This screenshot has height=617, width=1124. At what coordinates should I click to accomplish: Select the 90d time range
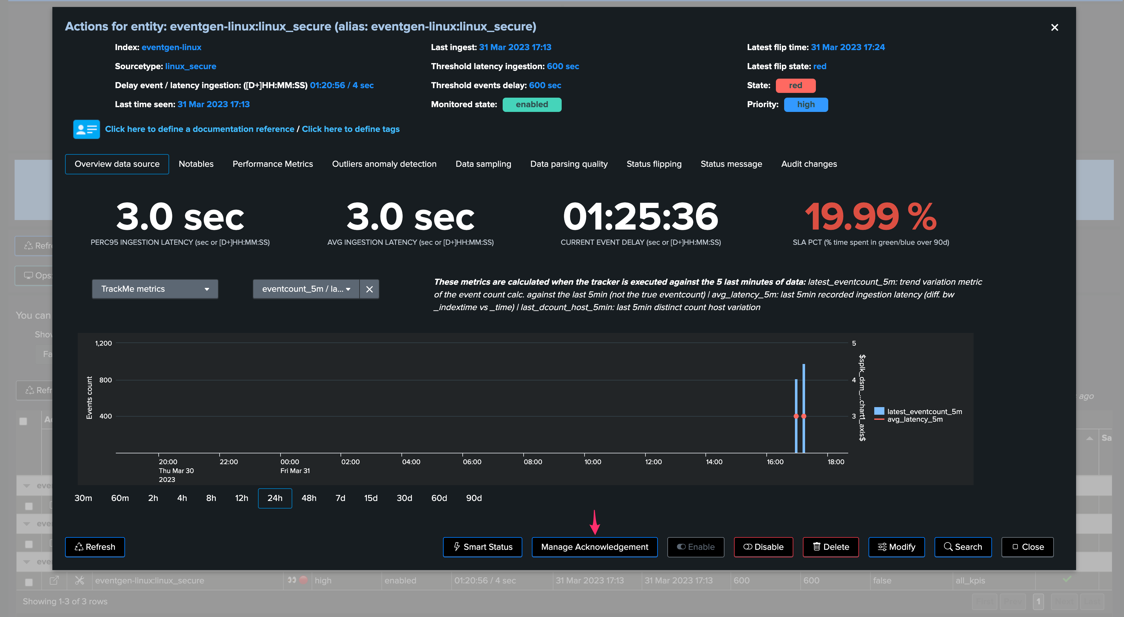coord(473,498)
